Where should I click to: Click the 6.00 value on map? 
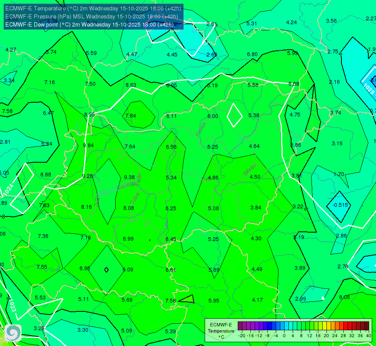(x=213, y=116)
